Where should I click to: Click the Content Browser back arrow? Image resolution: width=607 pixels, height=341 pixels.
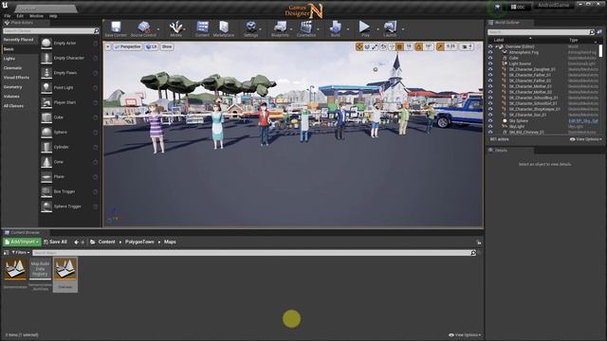pos(76,242)
